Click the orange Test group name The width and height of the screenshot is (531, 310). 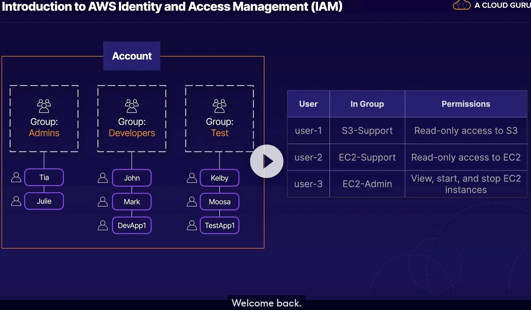pos(219,133)
